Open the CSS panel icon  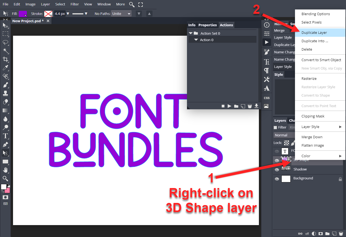pos(267,98)
